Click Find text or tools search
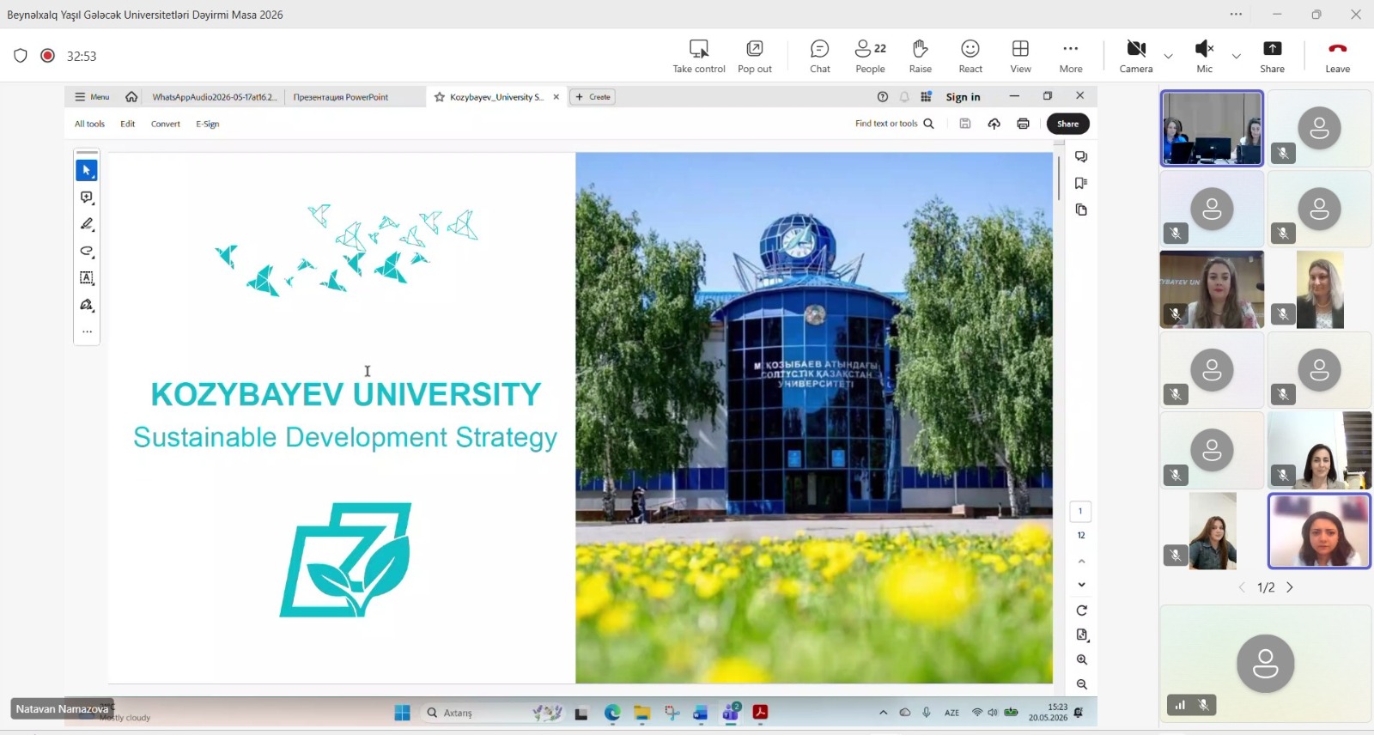The height and width of the screenshot is (735, 1374). click(894, 124)
